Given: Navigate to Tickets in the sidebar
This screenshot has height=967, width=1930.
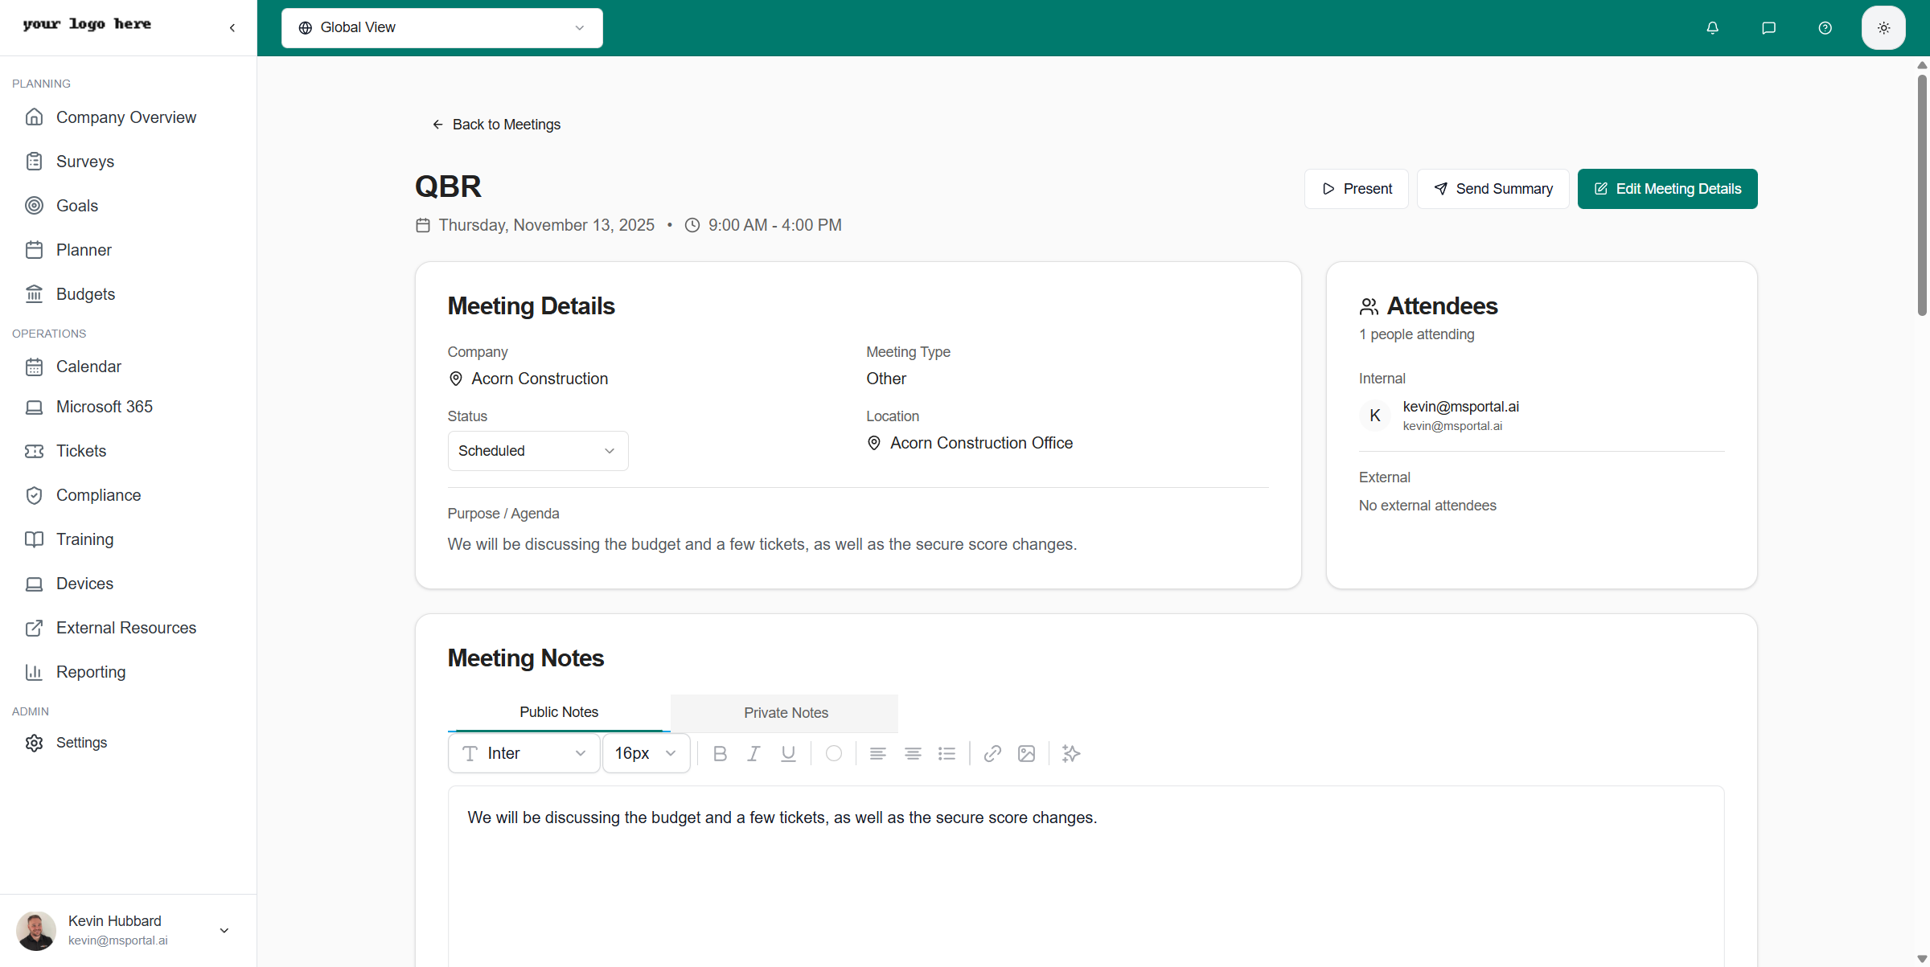Looking at the screenshot, I should (81, 450).
